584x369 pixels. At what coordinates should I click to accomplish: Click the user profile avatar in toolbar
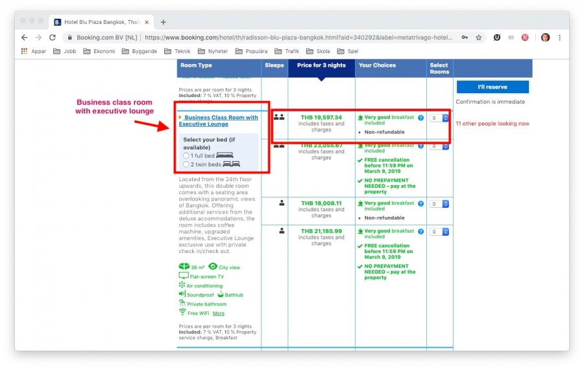tap(545, 38)
